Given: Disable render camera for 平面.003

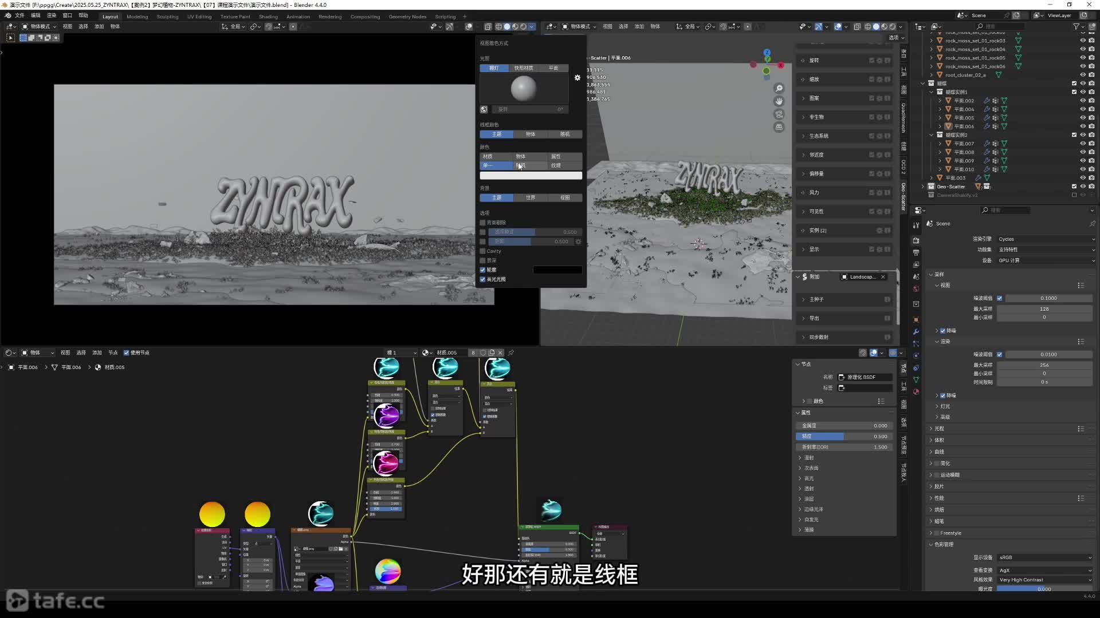Looking at the screenshot, I should [x=1091, y=178].
